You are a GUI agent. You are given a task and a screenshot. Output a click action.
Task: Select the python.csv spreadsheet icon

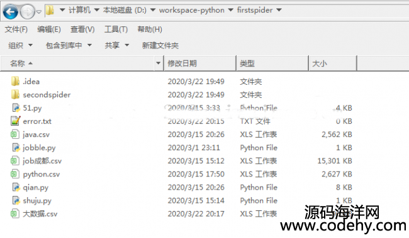pos(15,174)
